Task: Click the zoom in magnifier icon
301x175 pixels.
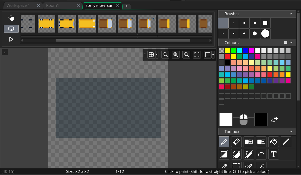Action: (x=186, y=55)
